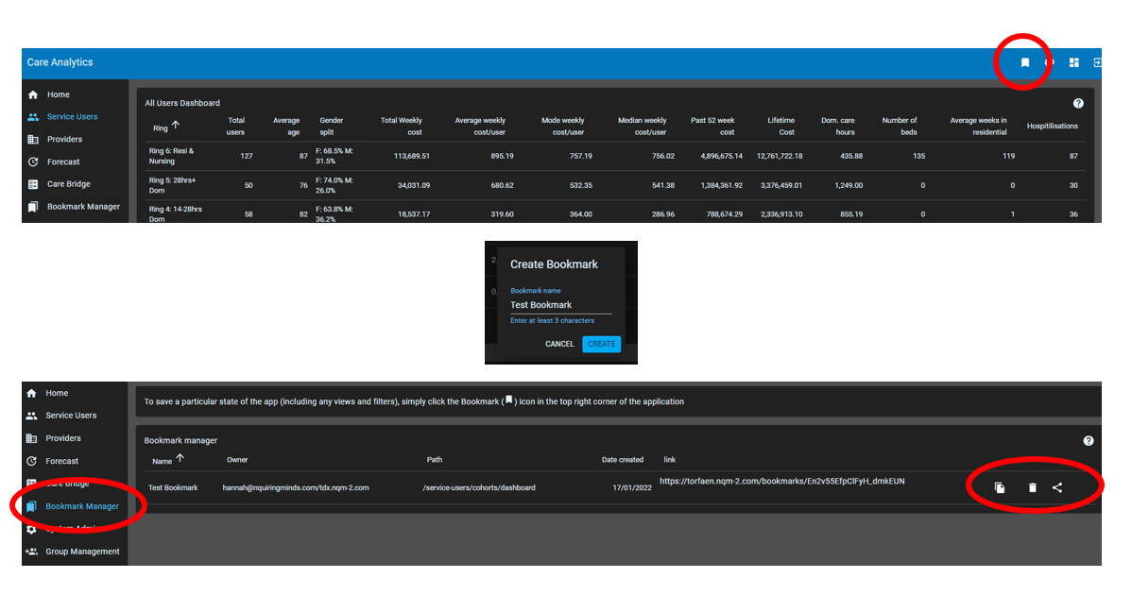Sort the dashboard by the Ring column arrow
The width and height of the screenshot is (1132, 595).
click(x=176, y=125)
